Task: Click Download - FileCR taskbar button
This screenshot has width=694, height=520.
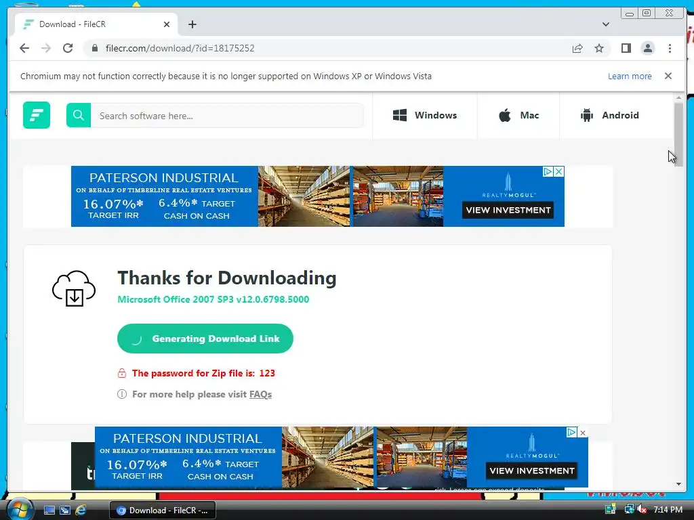Action: tap(163, 511)
